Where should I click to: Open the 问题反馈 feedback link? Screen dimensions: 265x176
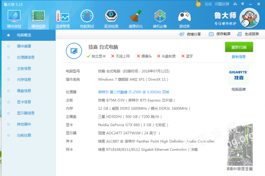tap(222, 4)
